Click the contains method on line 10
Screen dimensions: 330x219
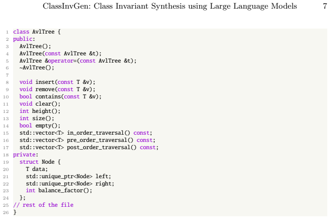click(x=60, y=97)
